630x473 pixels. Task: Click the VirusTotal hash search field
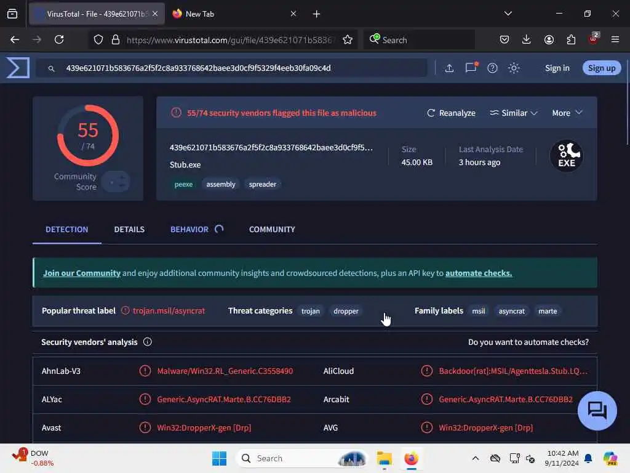click(x=231, y=68)
